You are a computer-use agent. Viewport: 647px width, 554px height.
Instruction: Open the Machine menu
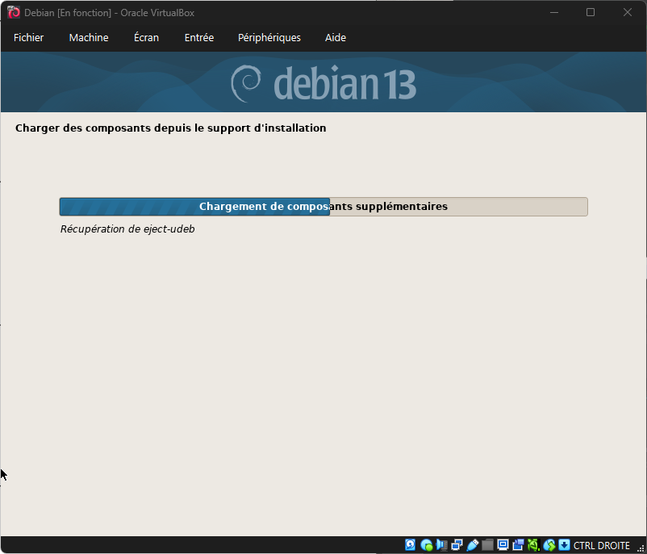89,38
